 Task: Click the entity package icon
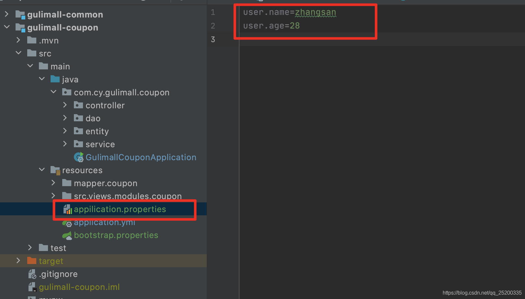(x=78, y=131)
